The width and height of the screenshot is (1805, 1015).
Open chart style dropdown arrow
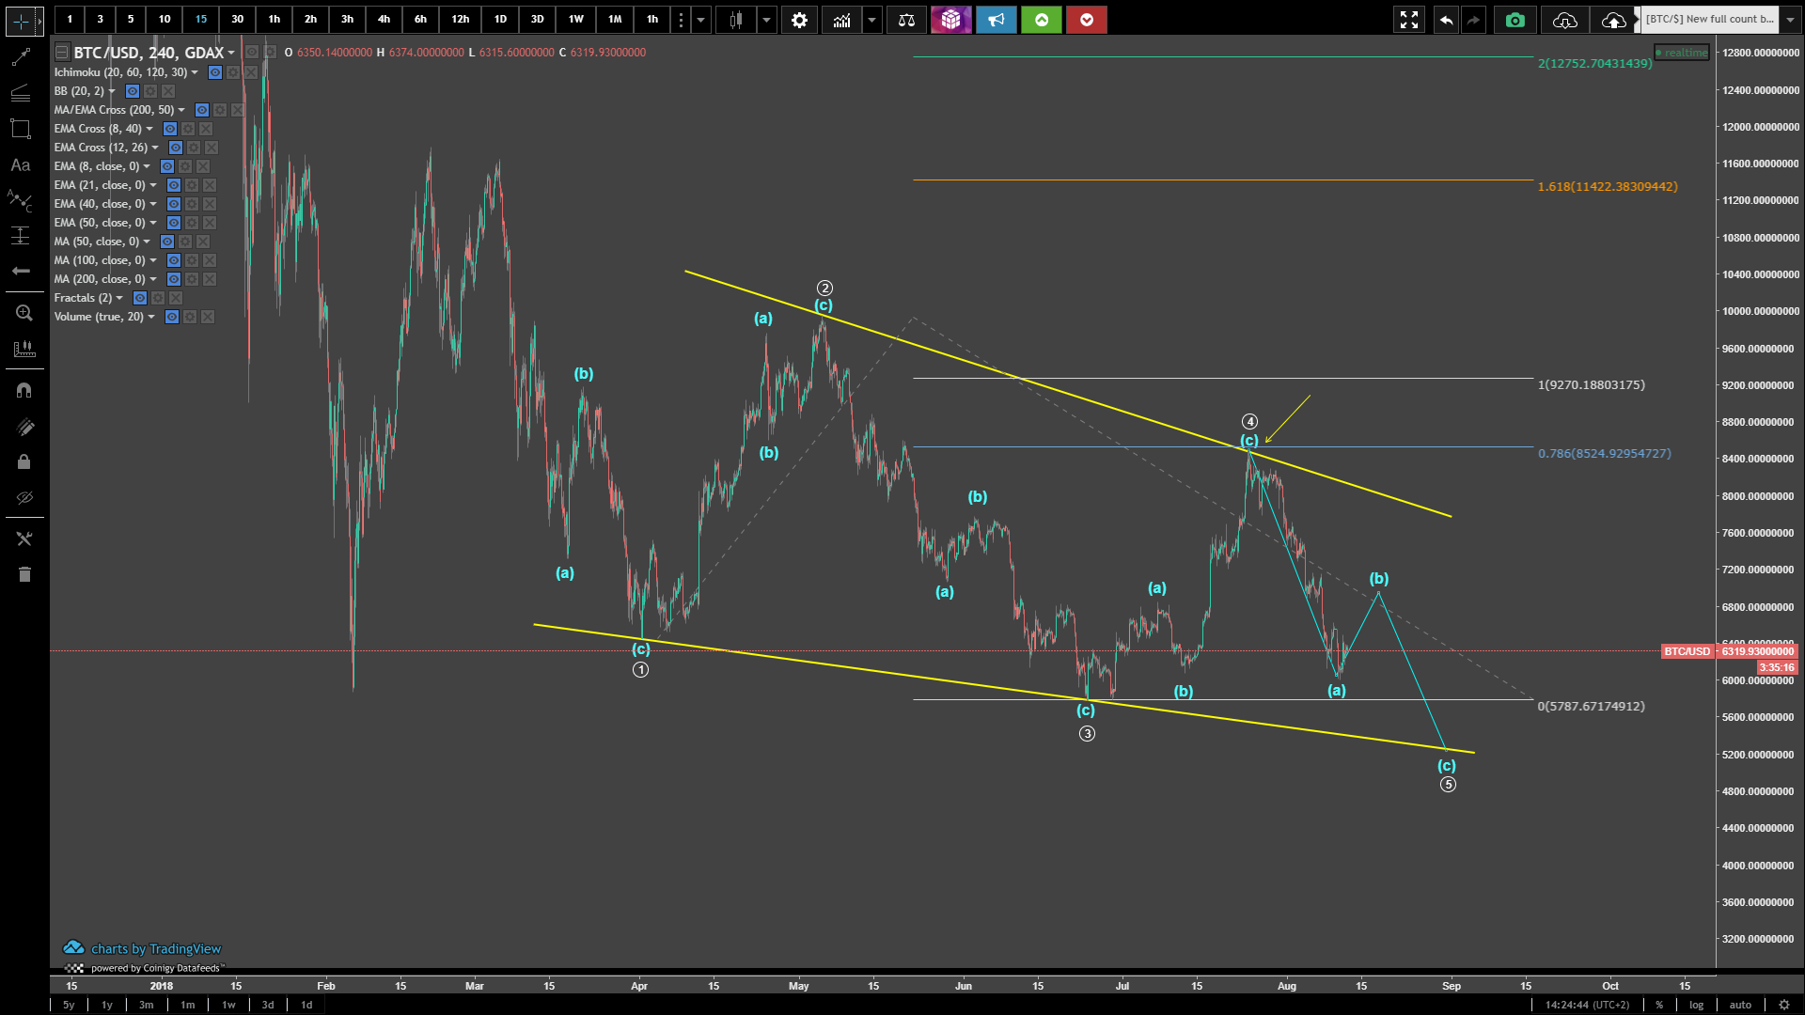click(x=767, y=20)
